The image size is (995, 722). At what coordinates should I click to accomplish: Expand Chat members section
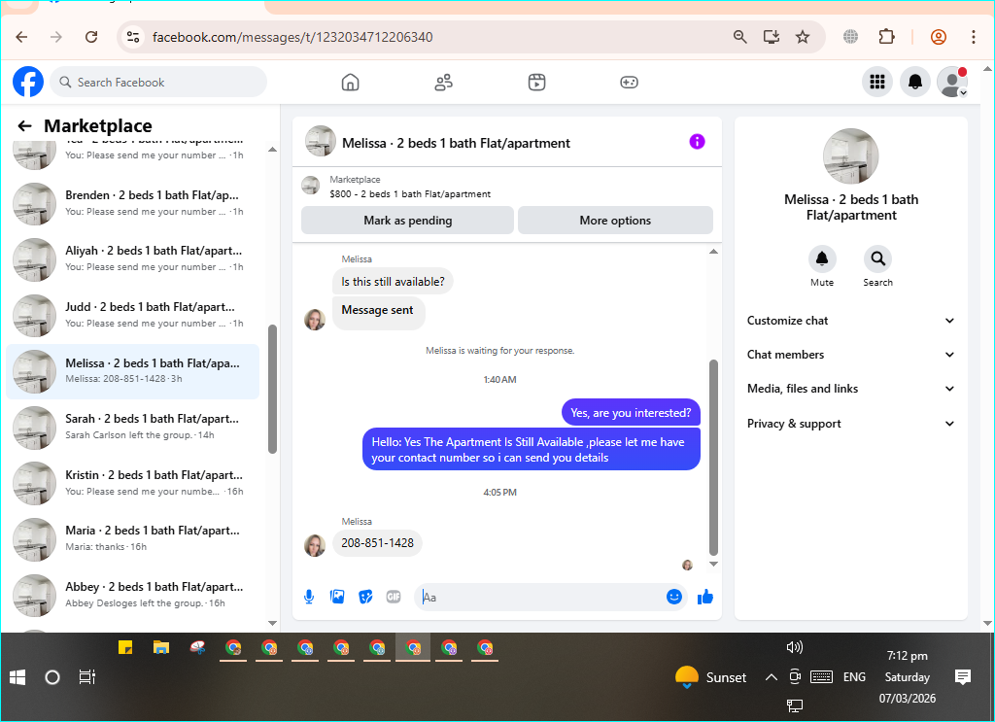850,355
